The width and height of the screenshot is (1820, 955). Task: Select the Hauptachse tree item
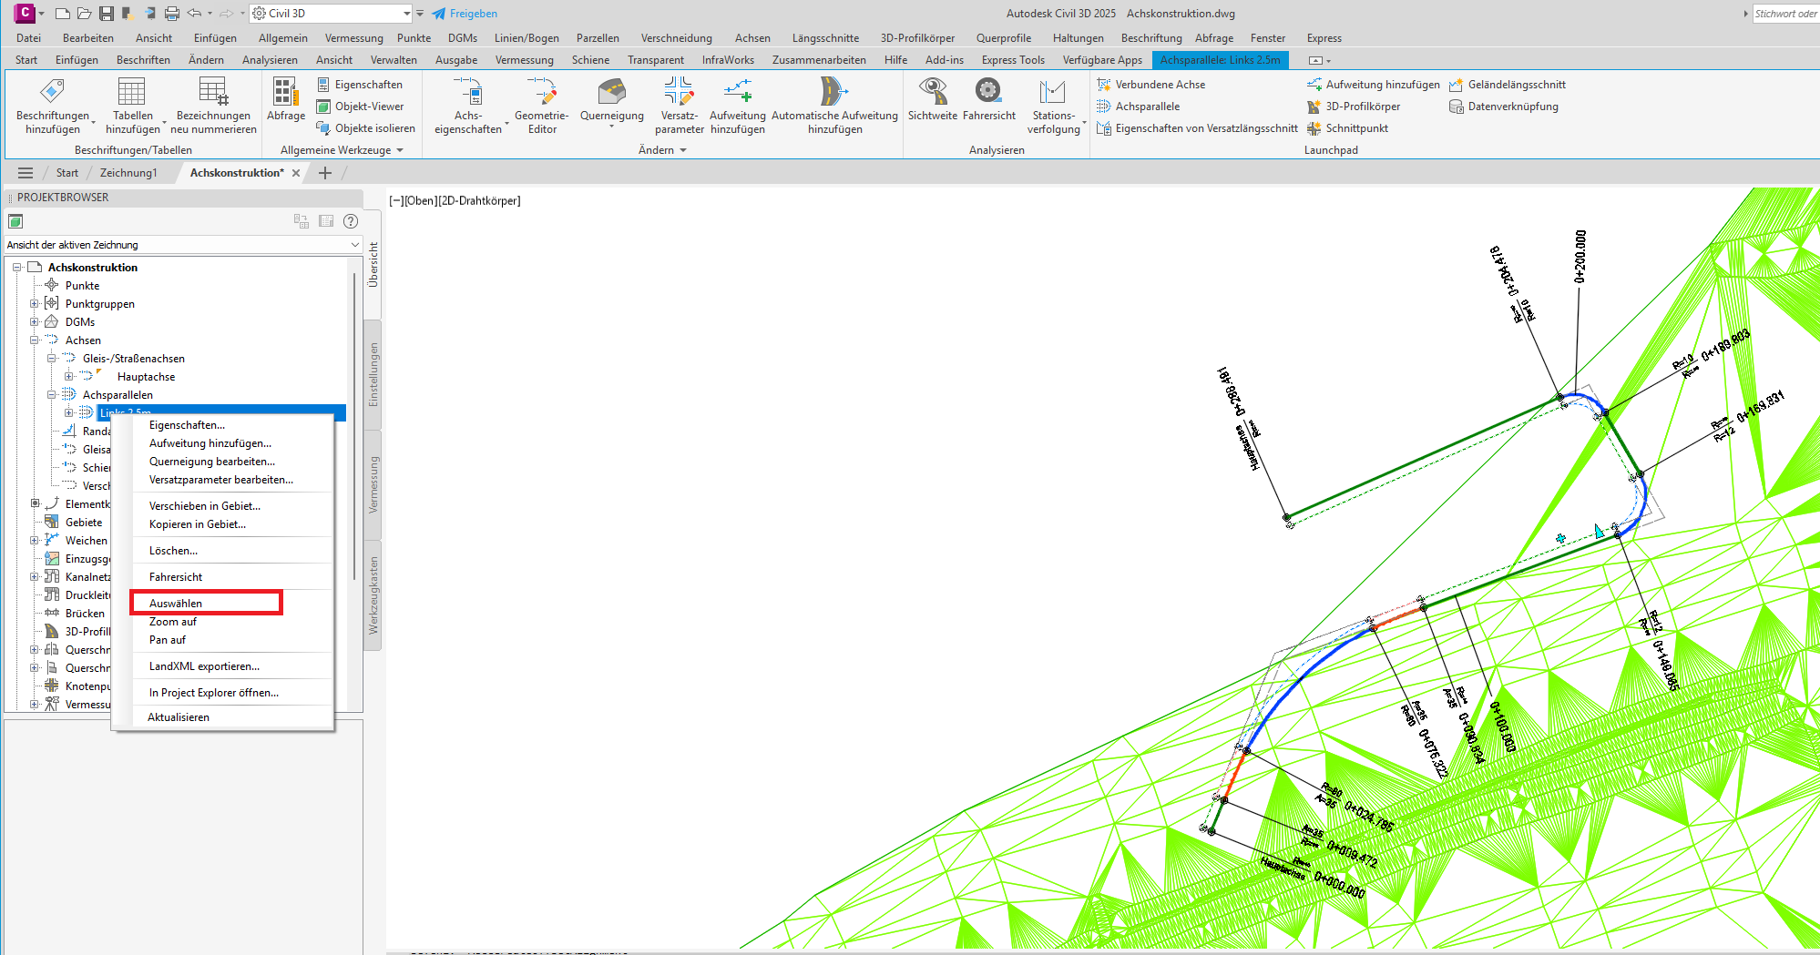click(x=146, y=377)
